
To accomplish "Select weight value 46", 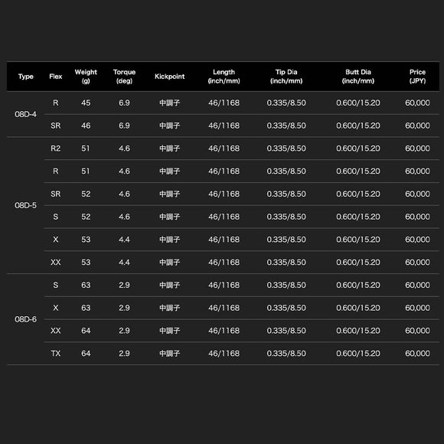I will pos(86,126).
